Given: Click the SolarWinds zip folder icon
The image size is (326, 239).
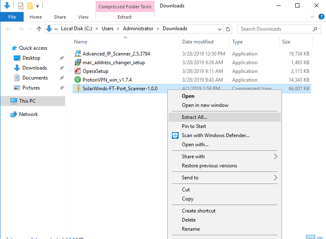Looking at the screenshot, I should (x=78, y=89).
